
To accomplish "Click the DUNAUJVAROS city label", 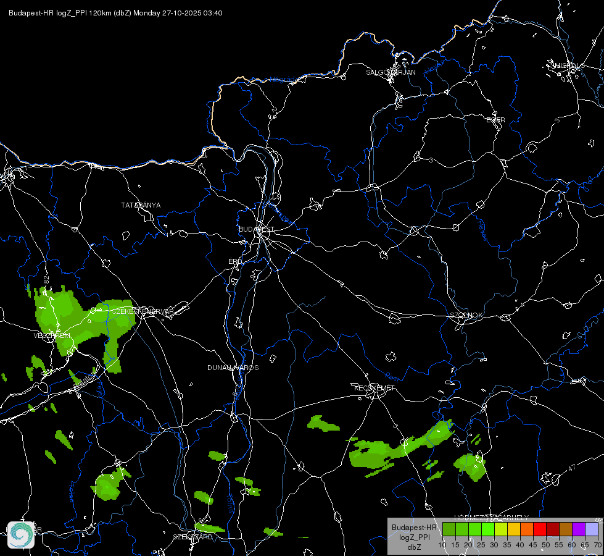I will click(x=233, y=368).
